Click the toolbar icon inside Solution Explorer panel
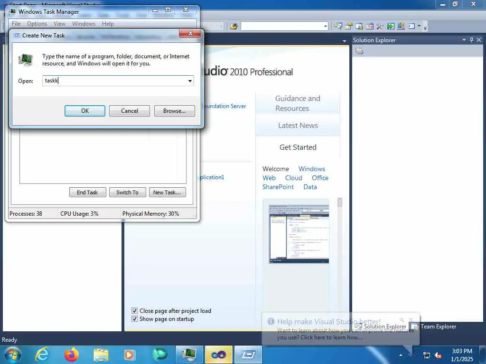 360,51
